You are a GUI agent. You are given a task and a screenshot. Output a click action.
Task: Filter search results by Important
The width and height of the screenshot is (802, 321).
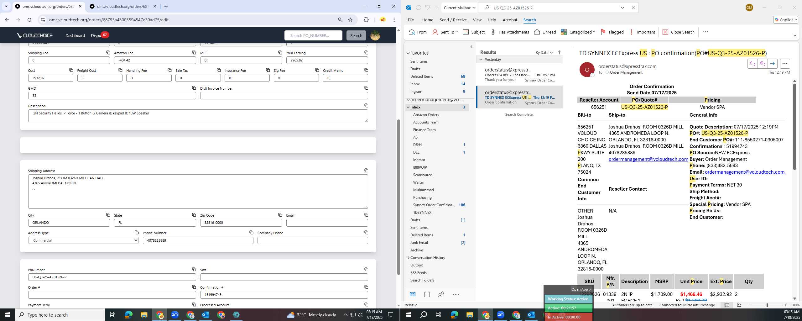coord(642,32)
